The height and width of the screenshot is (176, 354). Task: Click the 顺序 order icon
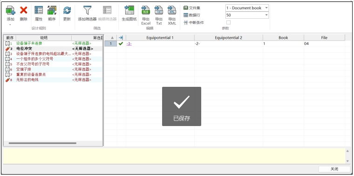[52, 10]
